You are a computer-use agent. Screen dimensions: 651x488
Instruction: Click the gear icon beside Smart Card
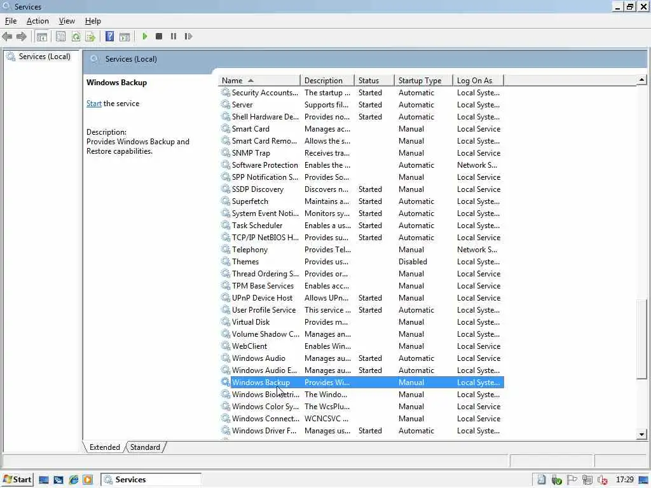pyautogui.click(x=226, y=128)
